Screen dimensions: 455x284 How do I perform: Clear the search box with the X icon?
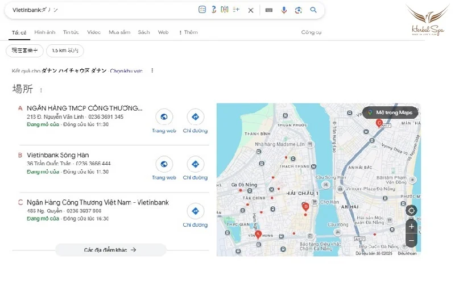(x=251, y=10)
